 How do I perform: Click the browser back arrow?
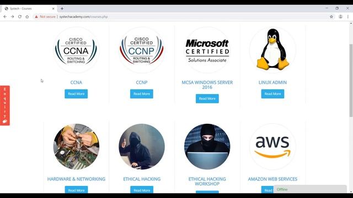5,16
